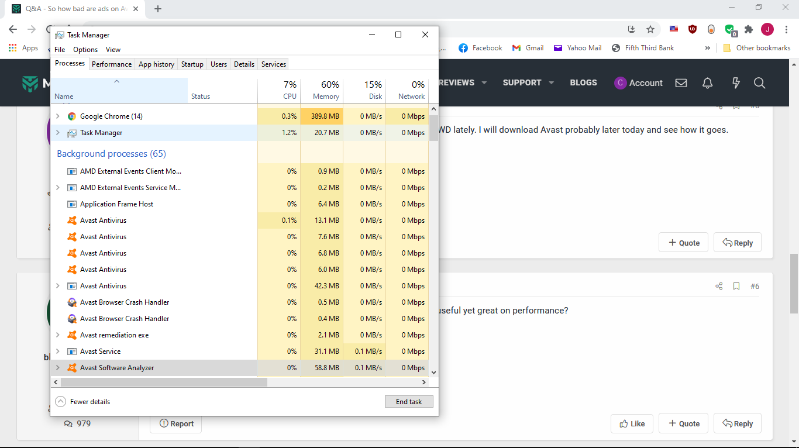
Task: Open the View menu in Task Manager
Action: pyautogui.click(x=113, y=50)
